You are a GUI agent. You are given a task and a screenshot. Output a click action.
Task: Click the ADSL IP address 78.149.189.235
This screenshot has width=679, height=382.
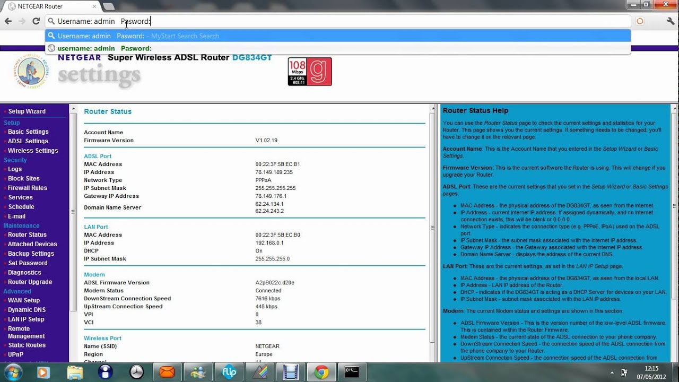(x=274, y=172)
